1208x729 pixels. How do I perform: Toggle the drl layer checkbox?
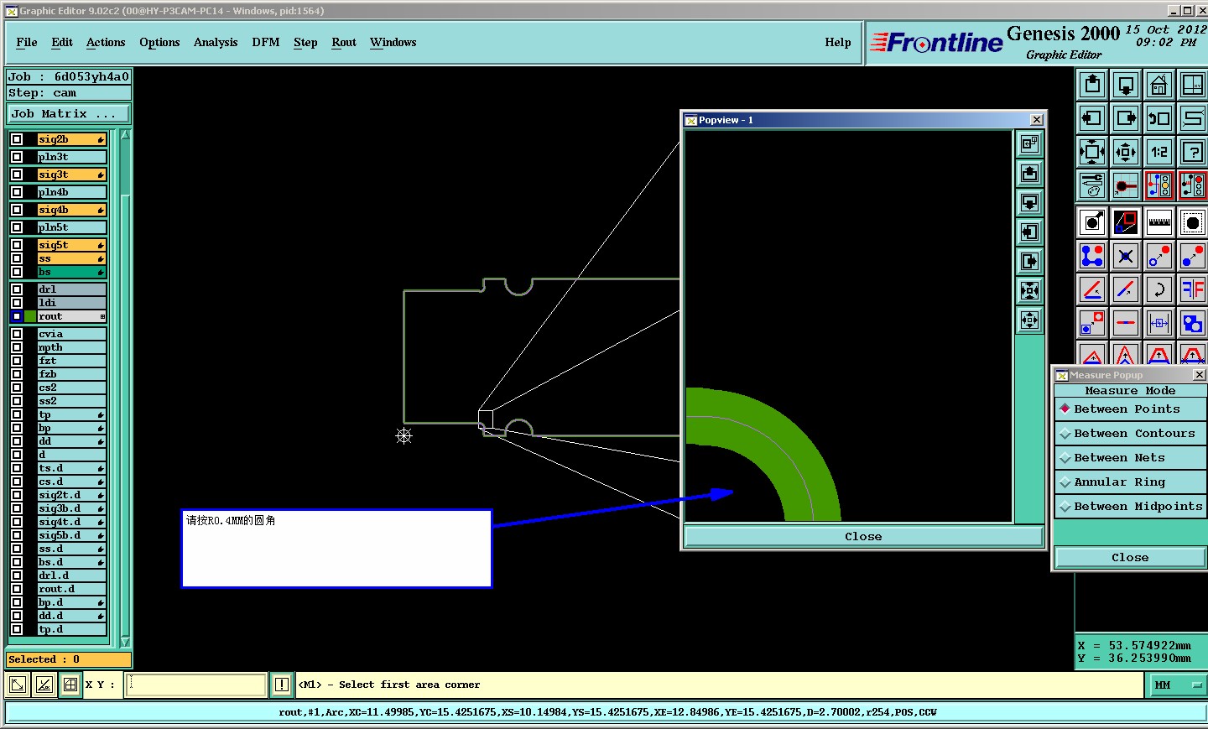click(17, 289)
